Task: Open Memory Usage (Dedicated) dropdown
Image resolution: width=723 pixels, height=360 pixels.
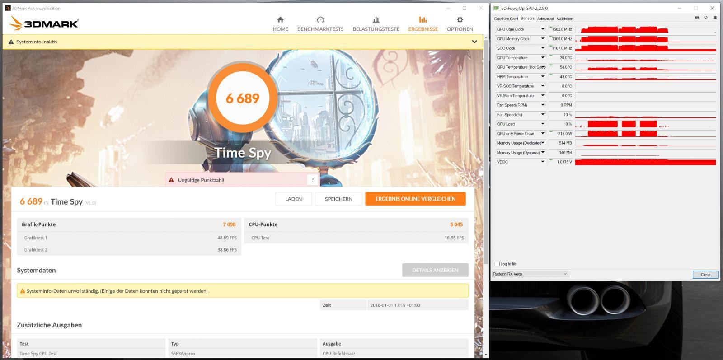Action: (x=543, y=143)
